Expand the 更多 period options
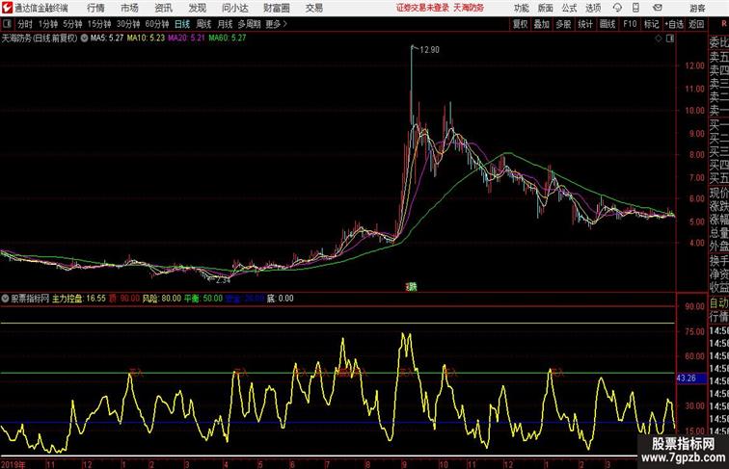 point(277,24)
